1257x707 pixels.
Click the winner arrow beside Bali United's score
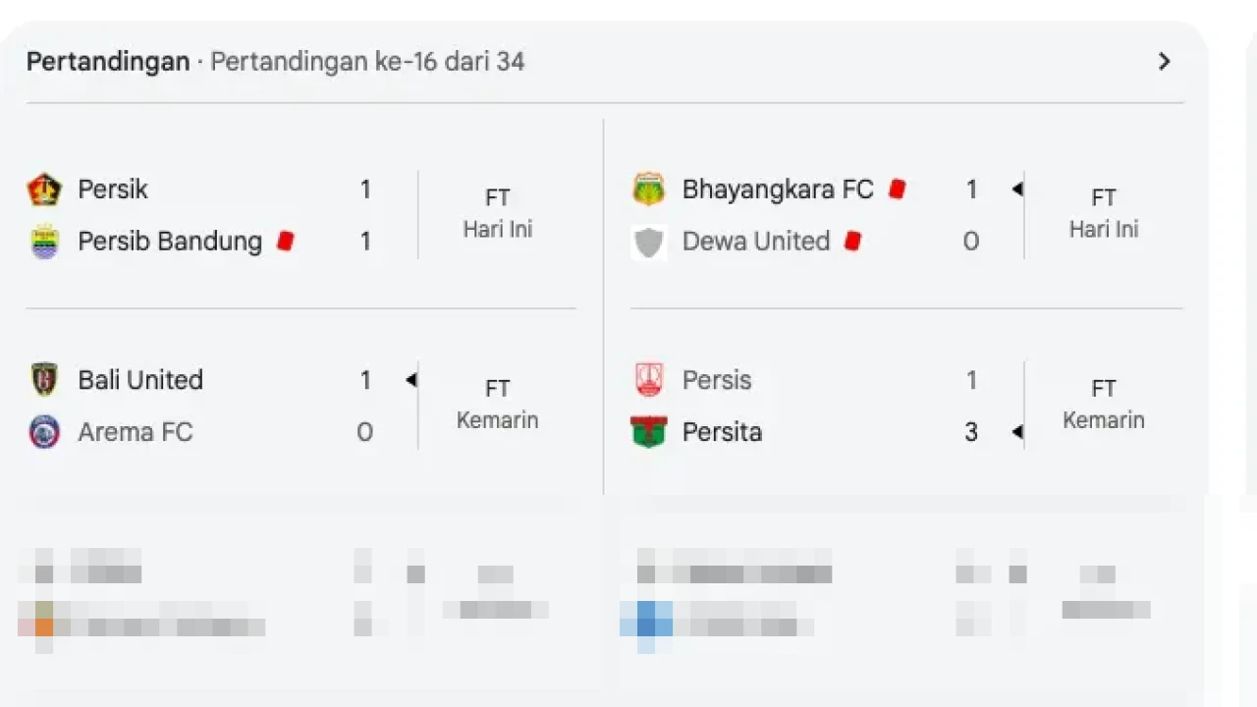pyautogui.click(x=411, y=380)
